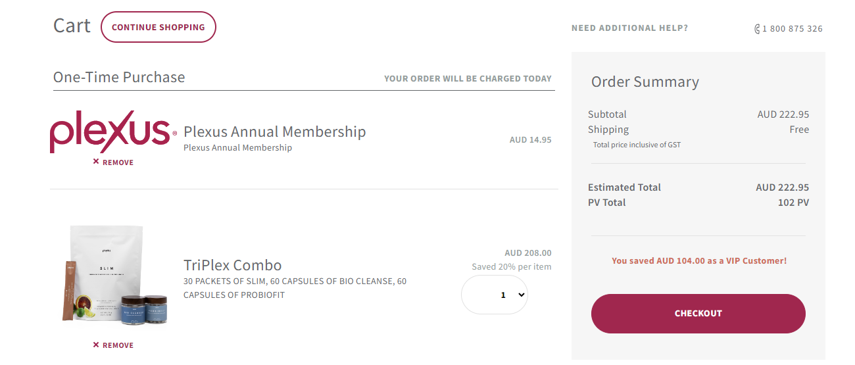Click the AUD 208.00 TriPlex price

pos(528,253)
